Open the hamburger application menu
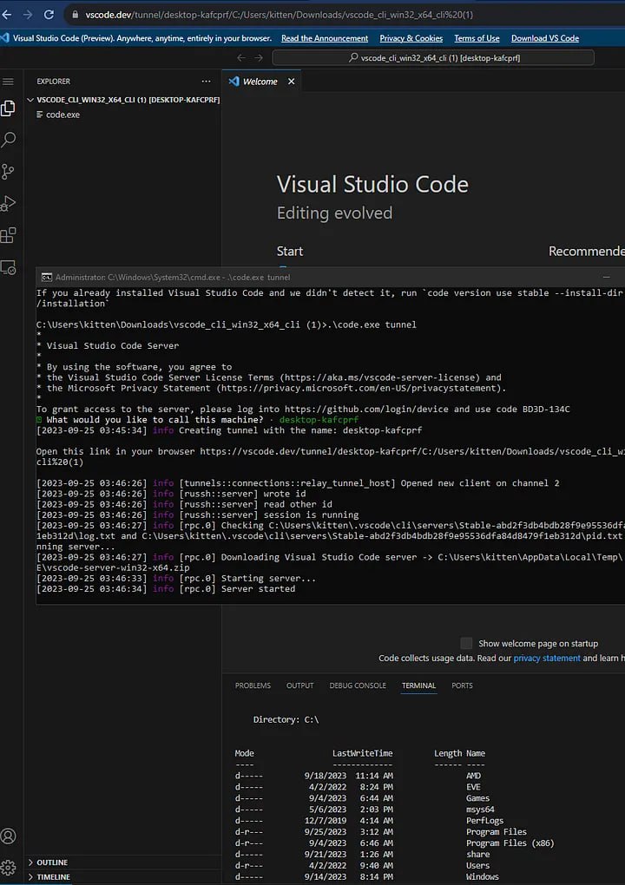Screen dimensions: 625x885 click(x=8, y=82)
